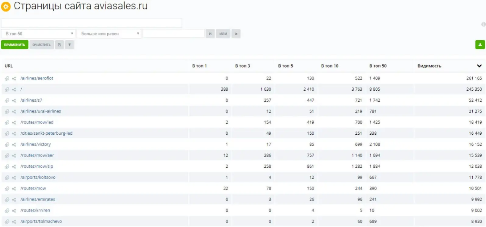Click the "и" condition button
Screen dimensions: 486x227
click(210, 34)
